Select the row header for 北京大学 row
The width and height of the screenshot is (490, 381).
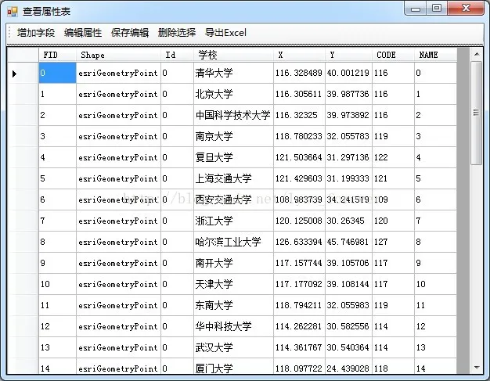(23, 94)
